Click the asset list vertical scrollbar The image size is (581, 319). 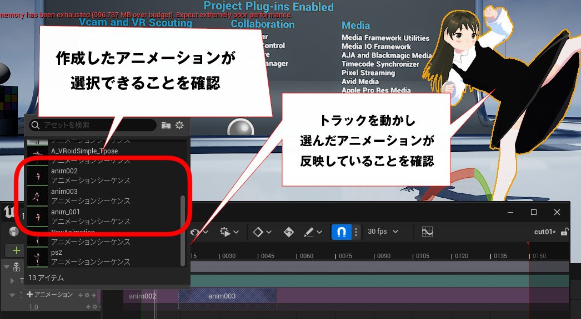click(x=182, y=230)
